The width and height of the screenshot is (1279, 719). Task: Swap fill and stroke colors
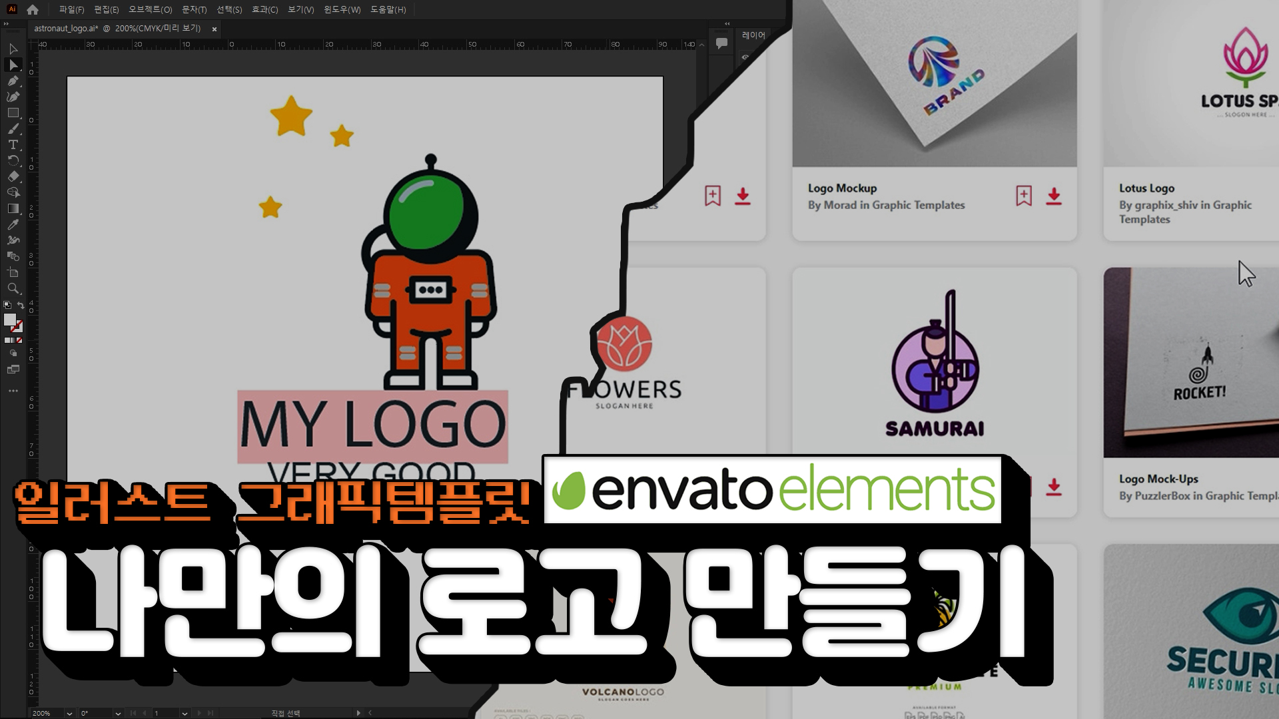point(21,305)
